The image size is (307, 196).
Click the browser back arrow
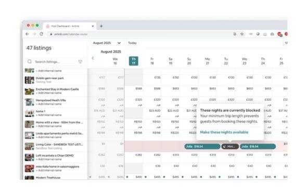pos(27,34)
